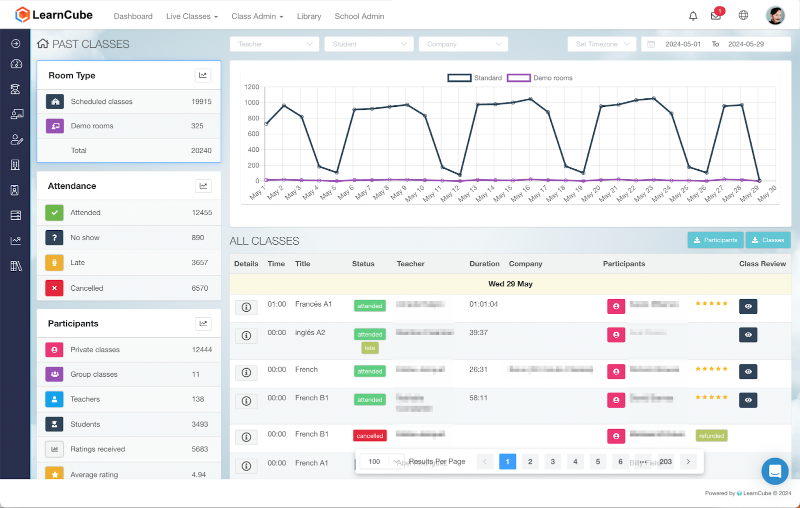Click the Classes download button
800x508 pixels.
coord(768,240)
